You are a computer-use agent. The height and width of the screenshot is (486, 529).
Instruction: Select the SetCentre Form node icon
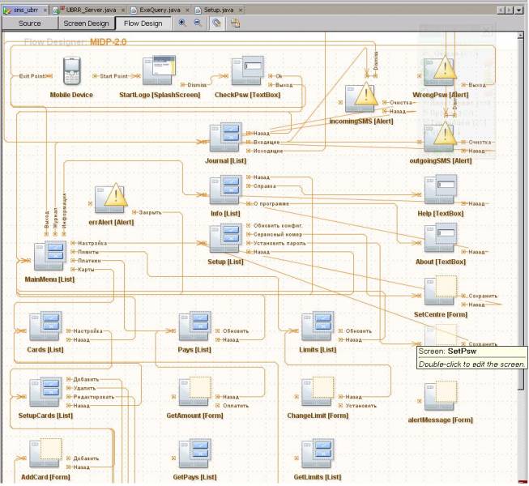click(441, 291)
